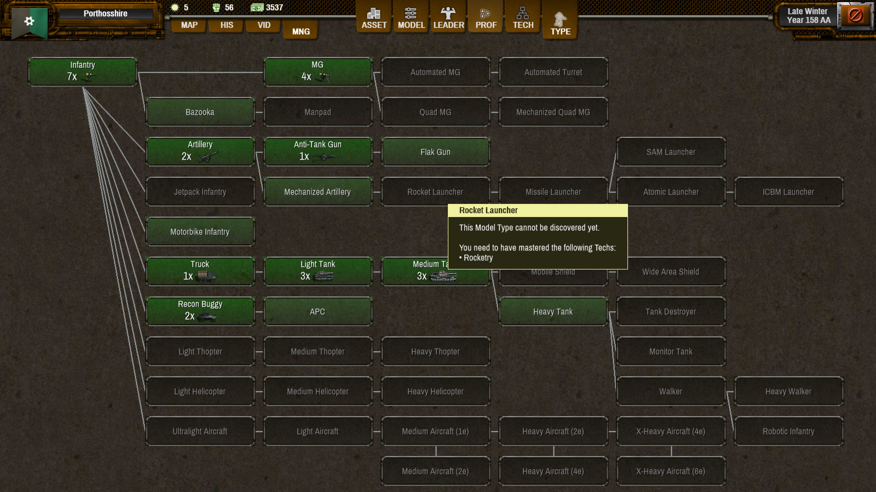The height and width of the screenshot is (492, 876).
Task: Select the ICBM Launcher model type
Action: tap(789, 192)
